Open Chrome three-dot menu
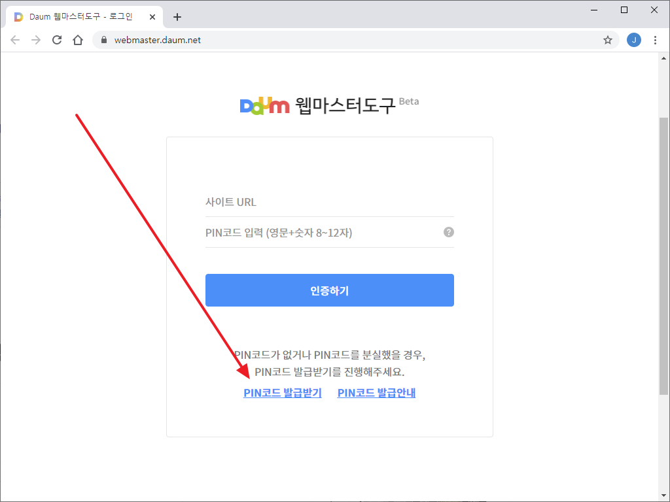Image resolution: width=670 pixels, height=502 pixels. [x=655, y=40]
